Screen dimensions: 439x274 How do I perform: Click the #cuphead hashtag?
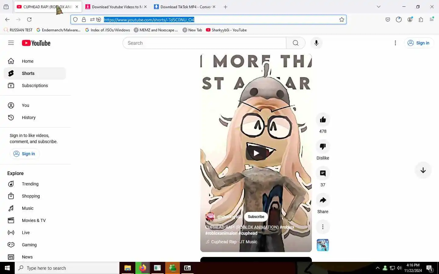pos(248,233)
